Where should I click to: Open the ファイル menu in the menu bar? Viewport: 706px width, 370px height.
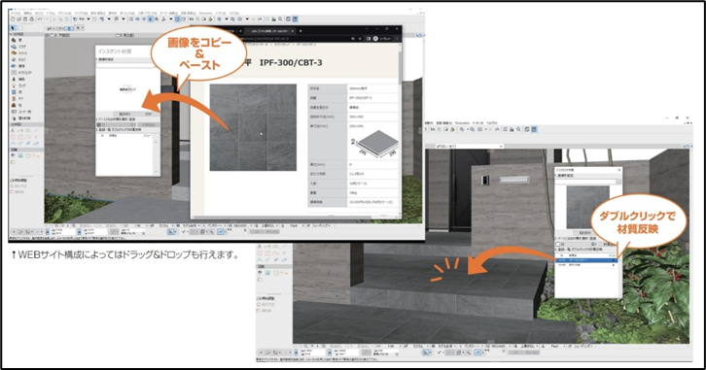(x=16, y=14)
